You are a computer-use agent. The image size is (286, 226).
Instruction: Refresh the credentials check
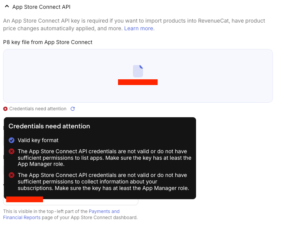[73, 109]
